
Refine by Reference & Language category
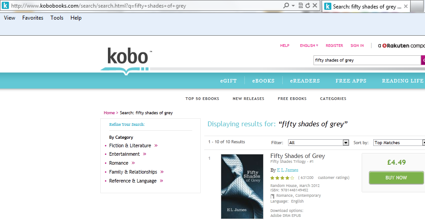pos(133,181)
